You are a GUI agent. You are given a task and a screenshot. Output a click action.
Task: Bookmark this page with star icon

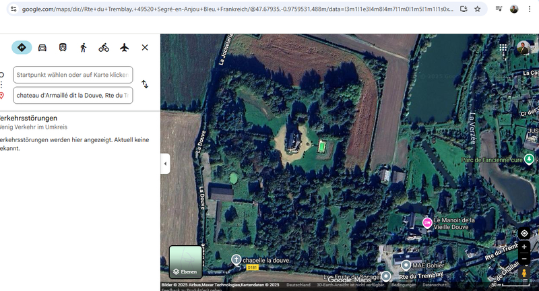pyautogui.click(x=478, y=9)
